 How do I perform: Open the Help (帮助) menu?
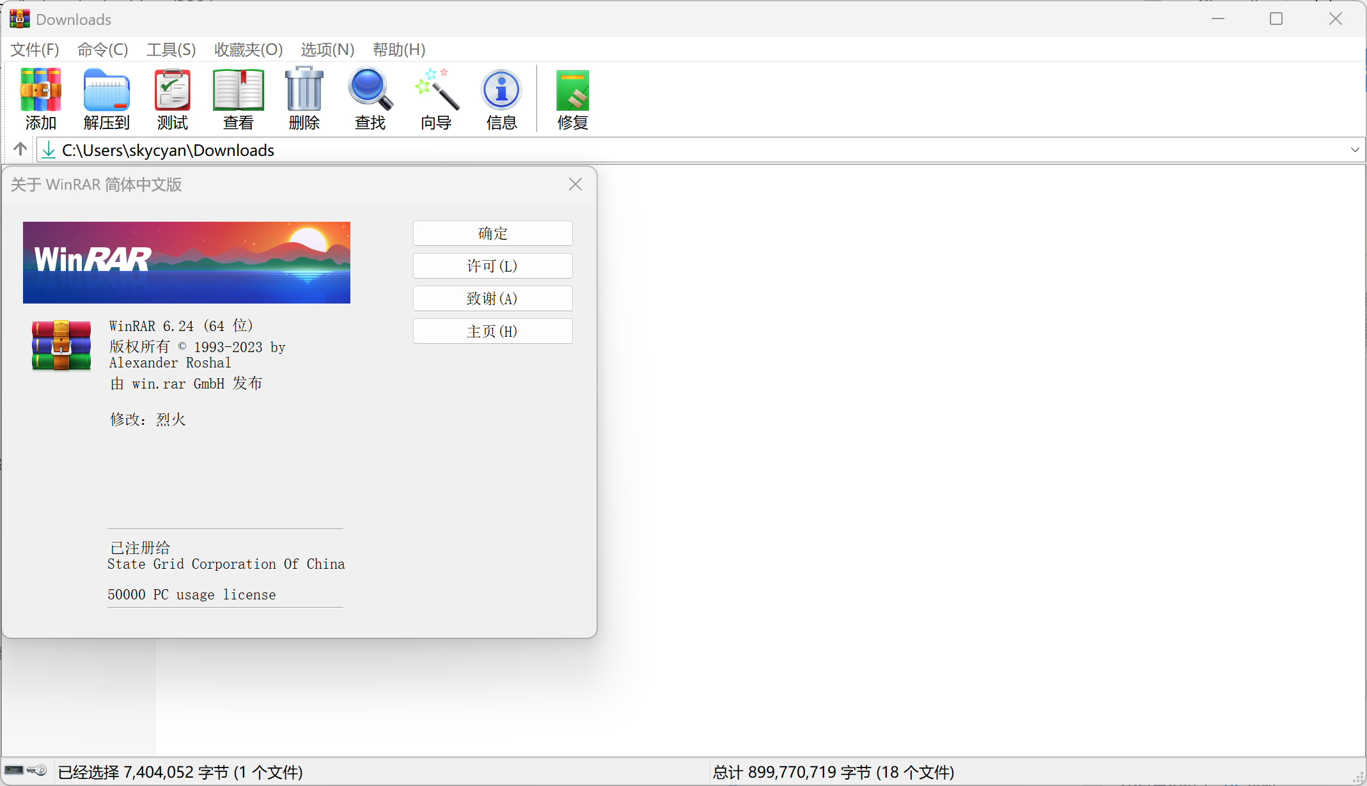pos(399,49)
